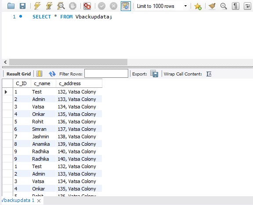The width and height of the screenshot is (253, 205).
Task: Commit transaction checkmark icon
Action: (101, 6)
